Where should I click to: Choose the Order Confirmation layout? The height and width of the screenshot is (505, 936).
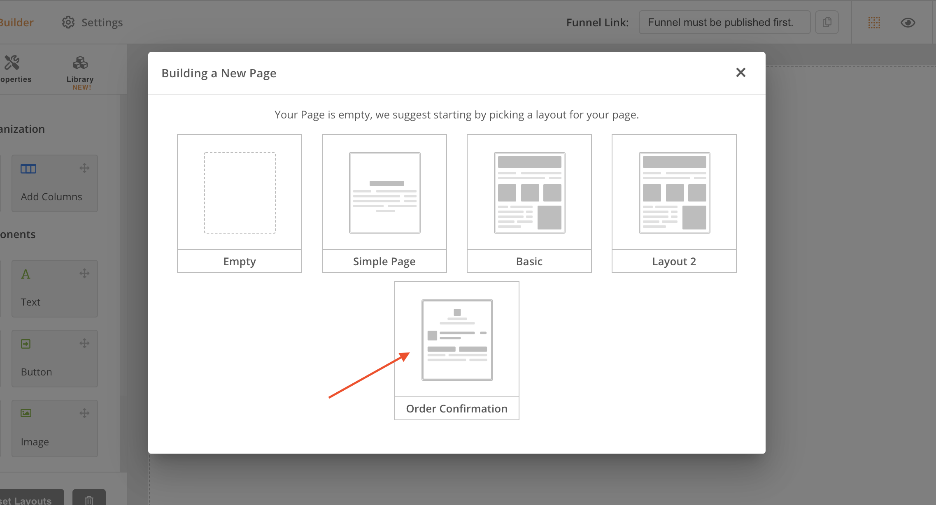coord(456,340)
